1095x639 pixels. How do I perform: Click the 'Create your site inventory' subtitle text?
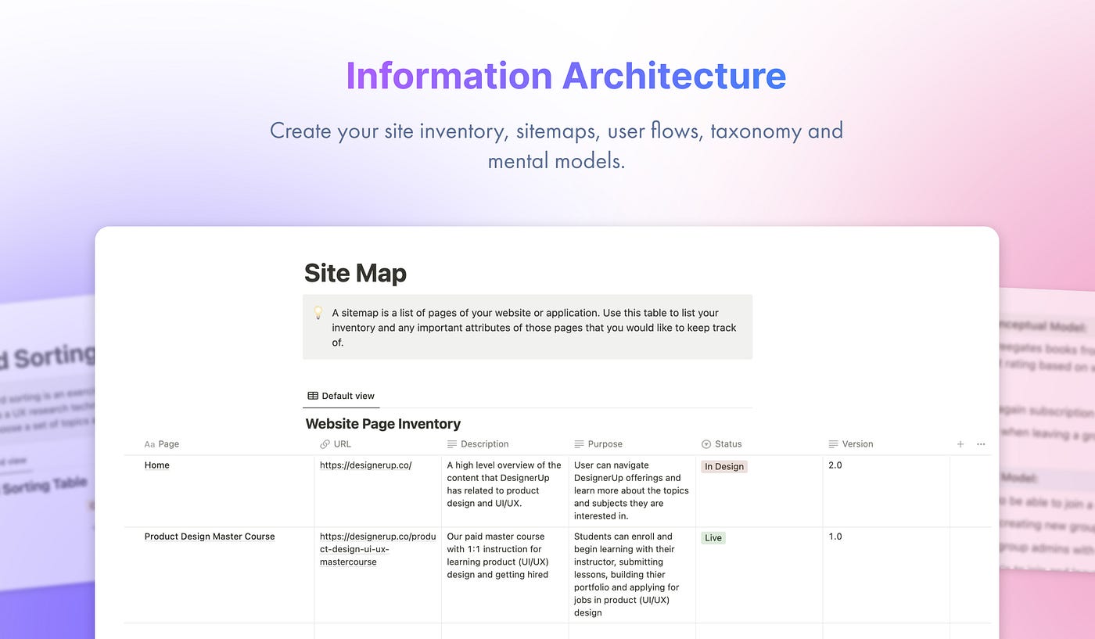[x=556, y=145]
